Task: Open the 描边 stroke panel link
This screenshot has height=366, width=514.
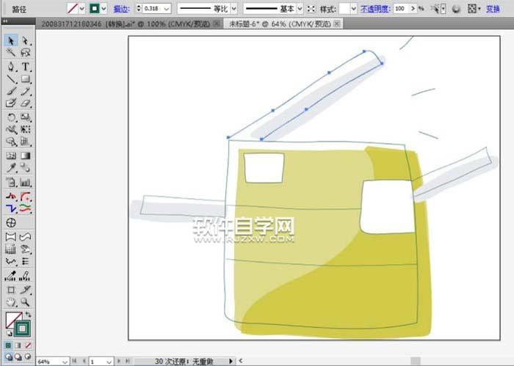Action: tap(121, 9)
